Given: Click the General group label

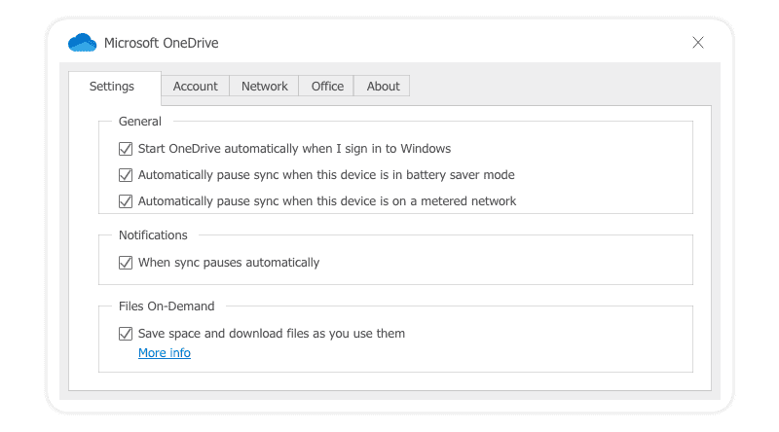Looking at the screenshot, I should [x=140, y=122].
